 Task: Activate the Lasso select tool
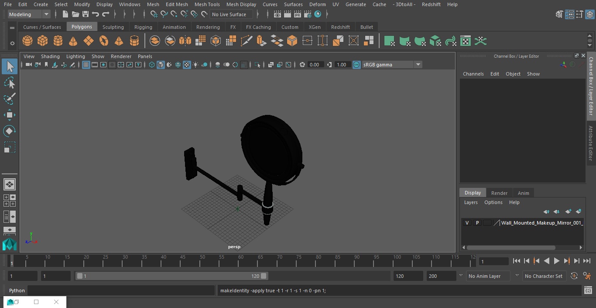10,83
